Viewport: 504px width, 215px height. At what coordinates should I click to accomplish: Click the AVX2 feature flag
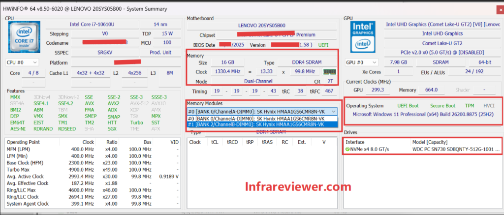click(x=114, y=103)
